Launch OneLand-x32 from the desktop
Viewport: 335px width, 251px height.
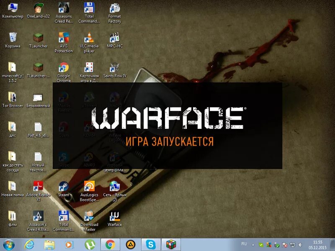[38, 11]
